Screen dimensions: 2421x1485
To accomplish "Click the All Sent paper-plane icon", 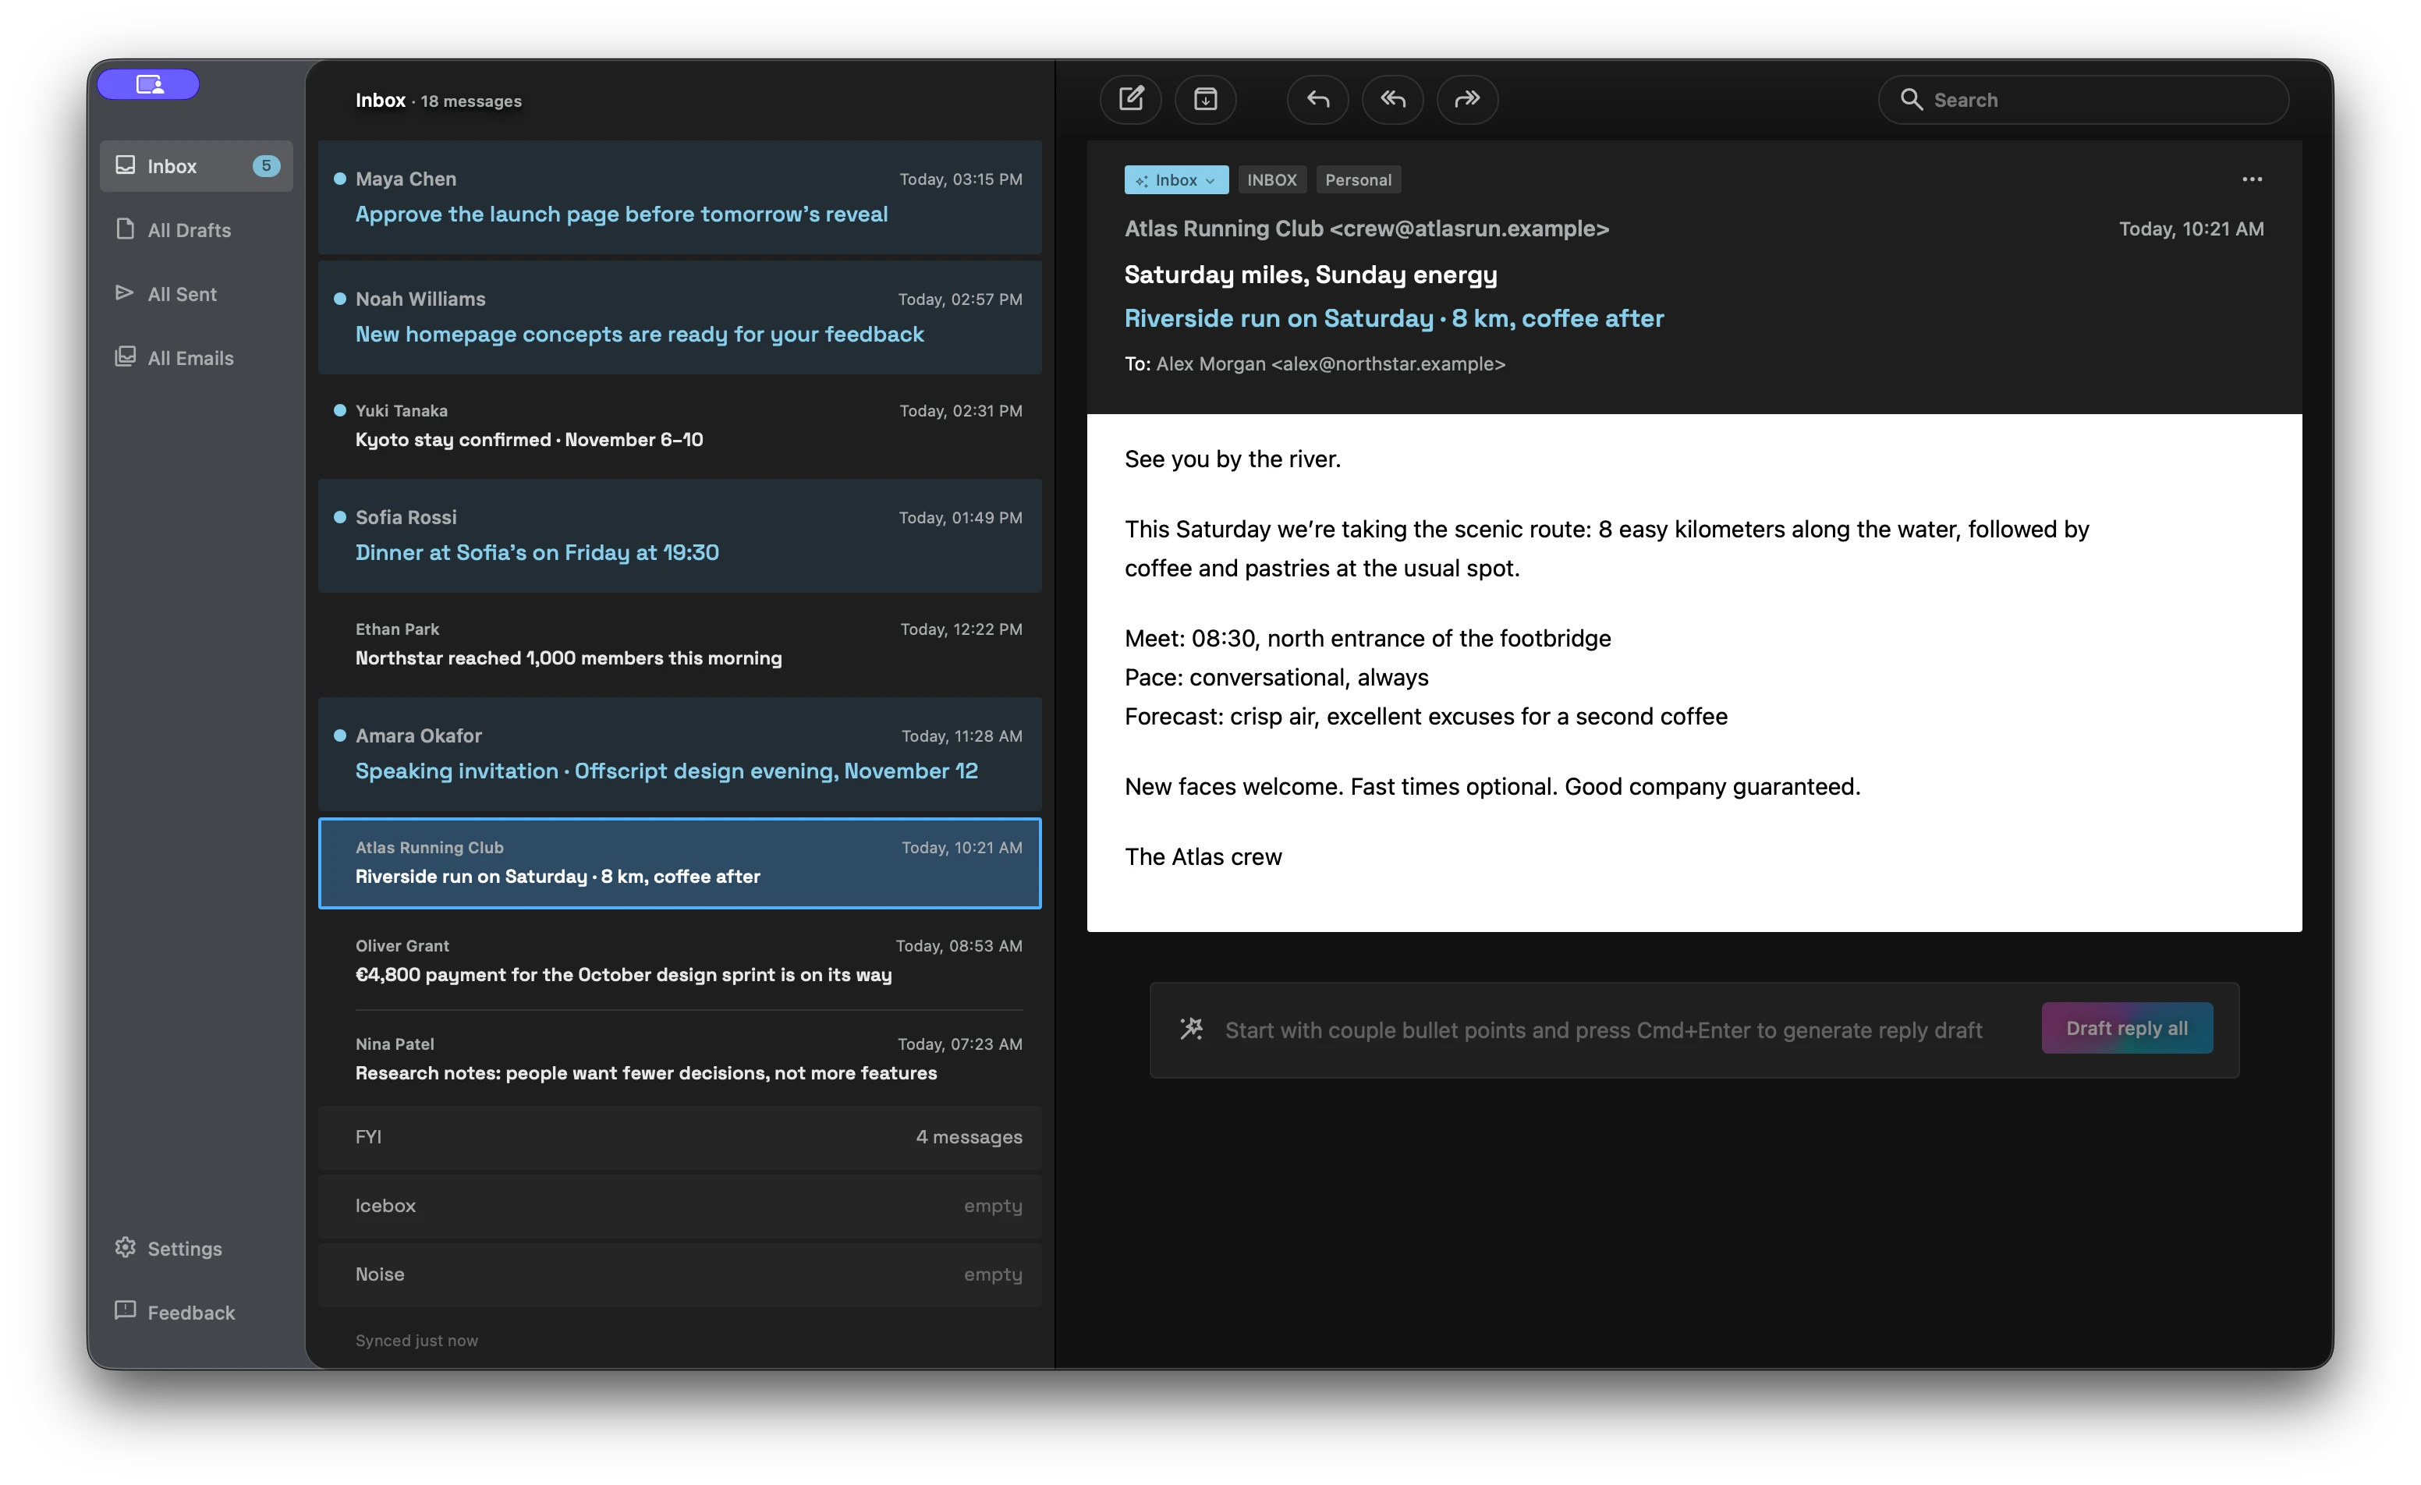I will 125,293.
